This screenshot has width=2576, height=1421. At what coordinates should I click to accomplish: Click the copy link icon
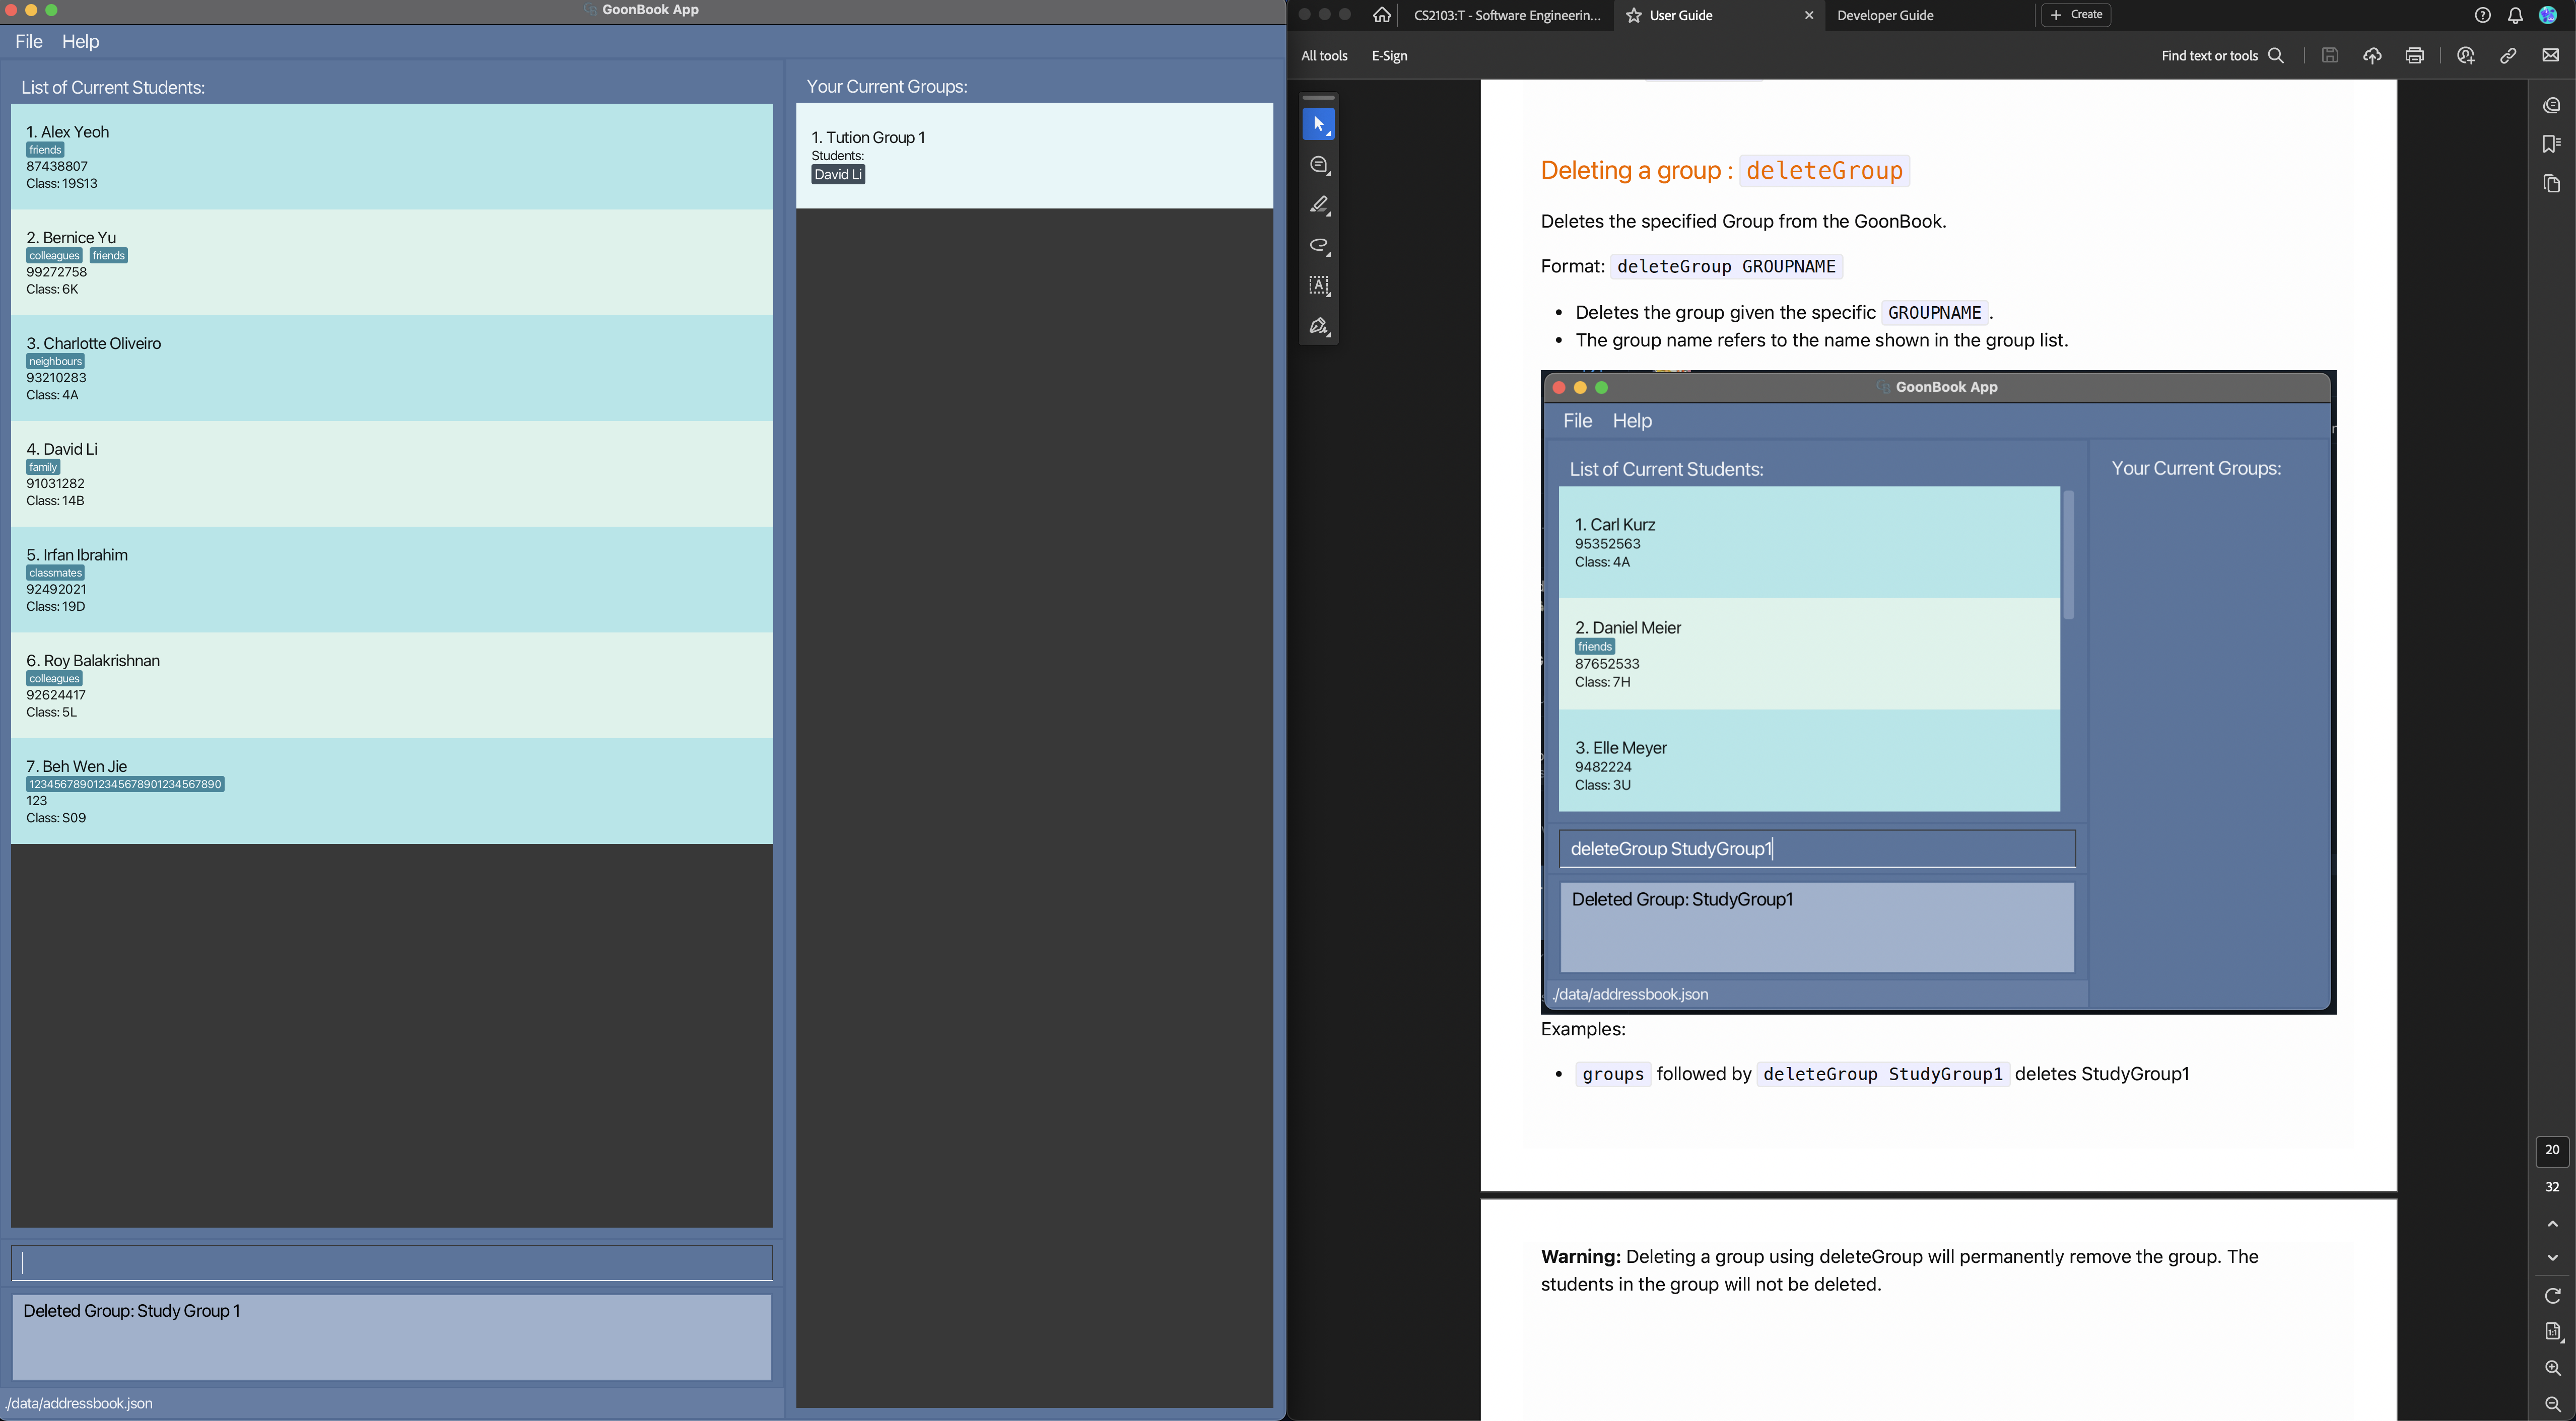pos(2508,56)
